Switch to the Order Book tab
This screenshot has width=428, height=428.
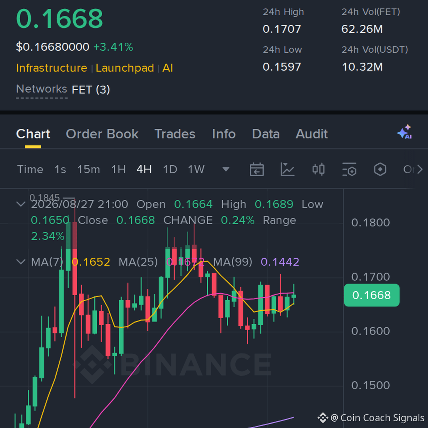click(x=102, y=134)
